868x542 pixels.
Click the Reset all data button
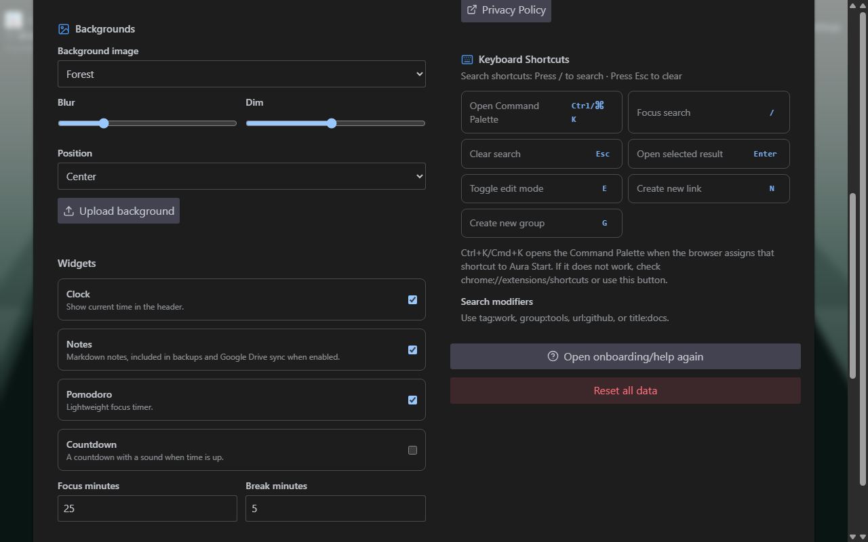[x=625, y=390]
